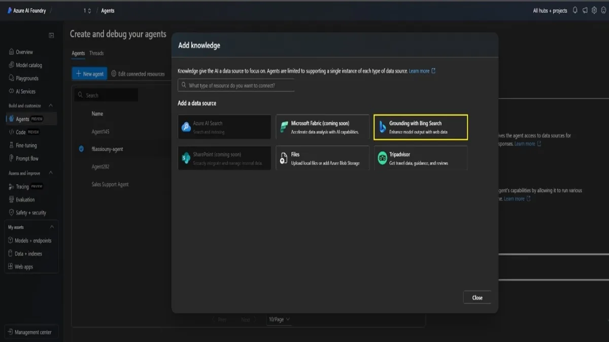609x342 pixels.
Task: Open the Learn more link in dialog
Action: point(419,71)
